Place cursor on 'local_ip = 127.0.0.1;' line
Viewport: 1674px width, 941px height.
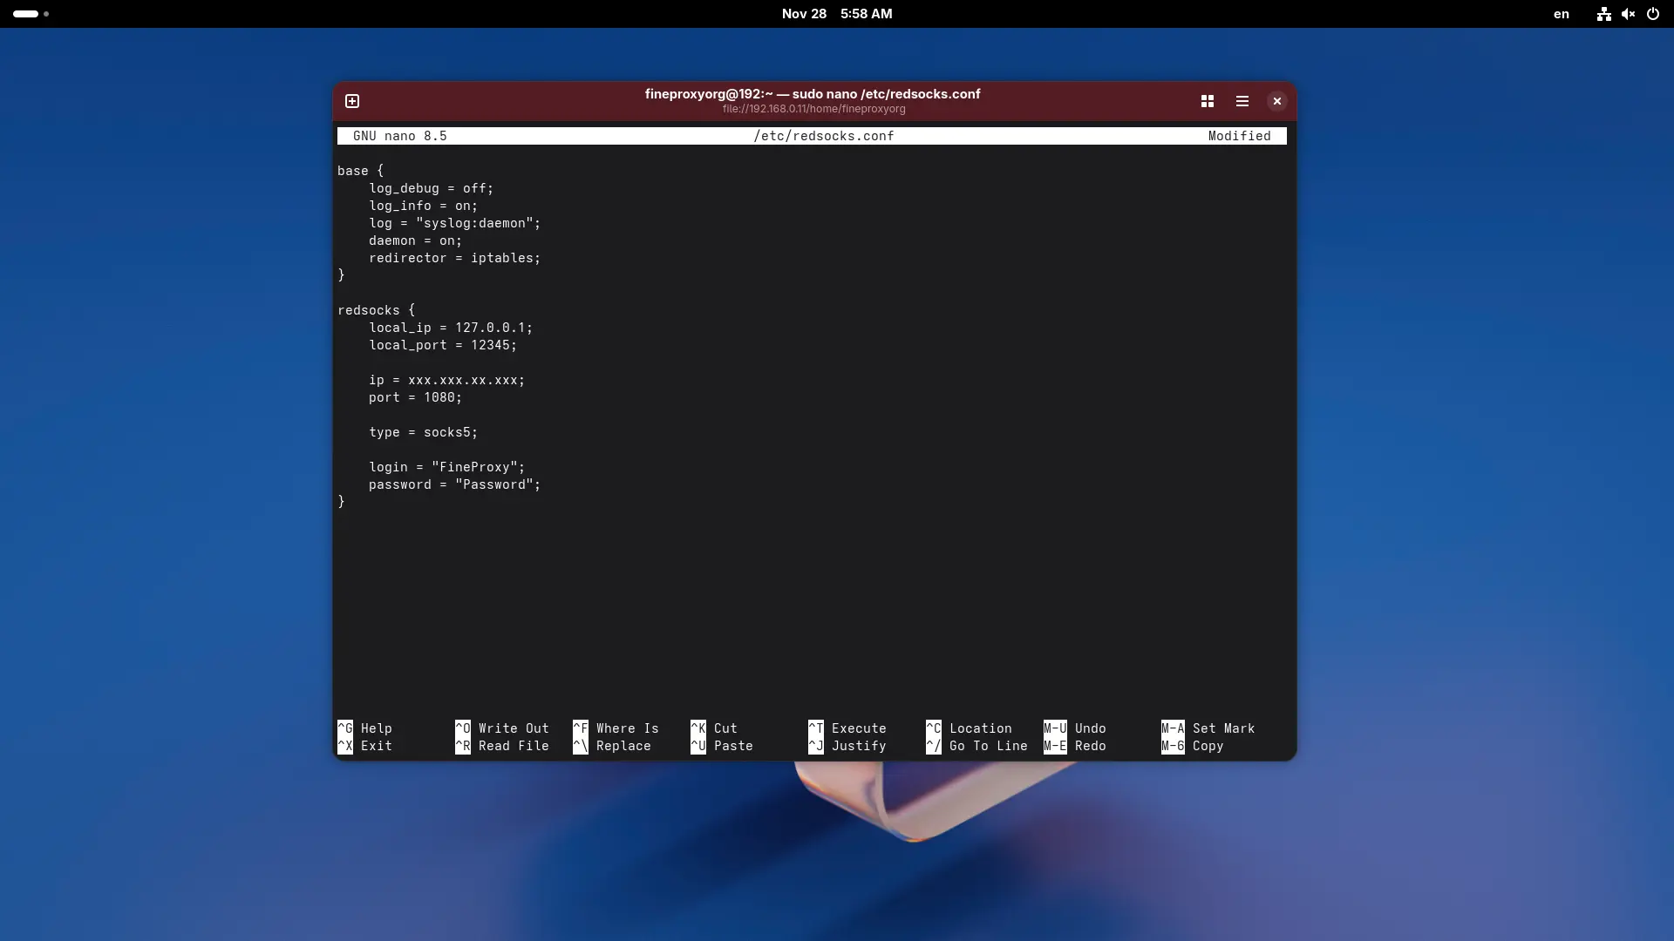[x=451, y=328]
